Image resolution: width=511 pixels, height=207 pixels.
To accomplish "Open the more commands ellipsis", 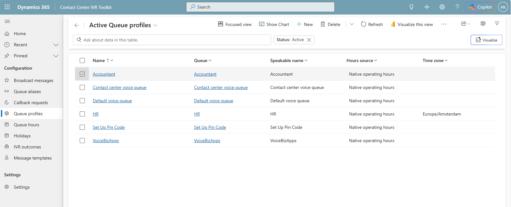I will (444, 24).
